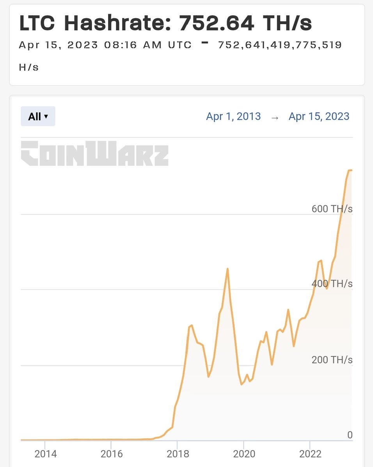Click the chart peak at 752 TH/s
Screen dimensions: 373x467
click(x=350, y=170)
